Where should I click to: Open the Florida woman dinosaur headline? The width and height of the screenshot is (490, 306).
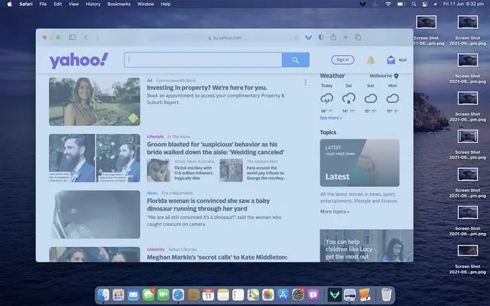208,204
